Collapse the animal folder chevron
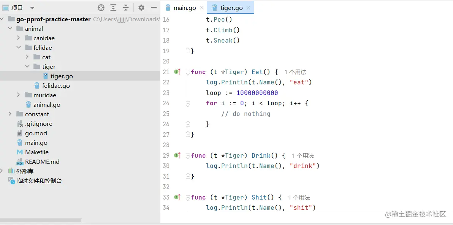Screen dimensions: 453x225 pyautogui.click(x=10, y=29)
